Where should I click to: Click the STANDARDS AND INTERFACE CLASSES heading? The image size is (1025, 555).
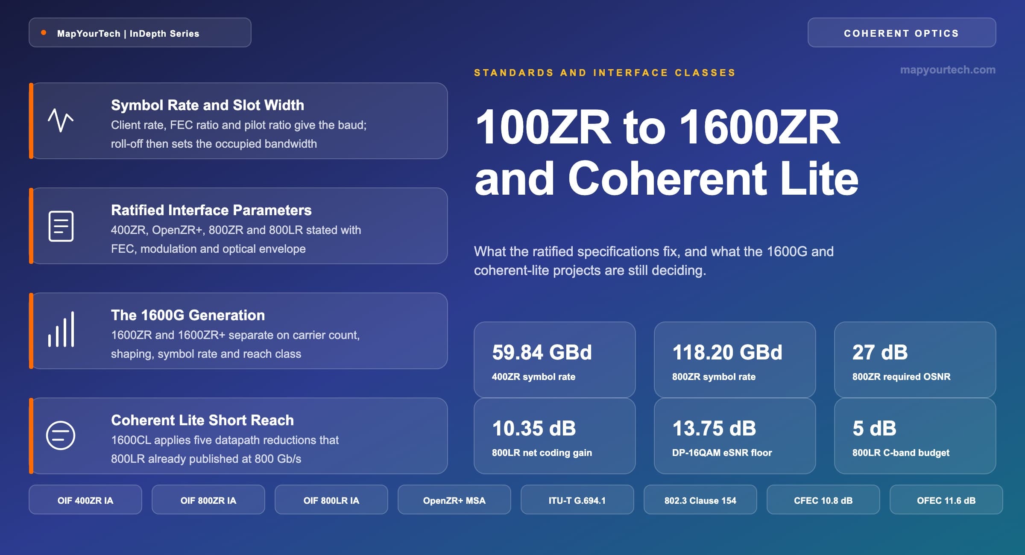605,73
